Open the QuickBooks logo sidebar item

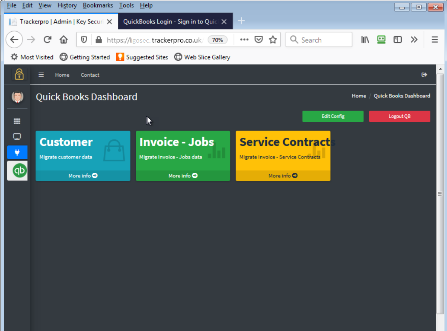coord(17,171)
